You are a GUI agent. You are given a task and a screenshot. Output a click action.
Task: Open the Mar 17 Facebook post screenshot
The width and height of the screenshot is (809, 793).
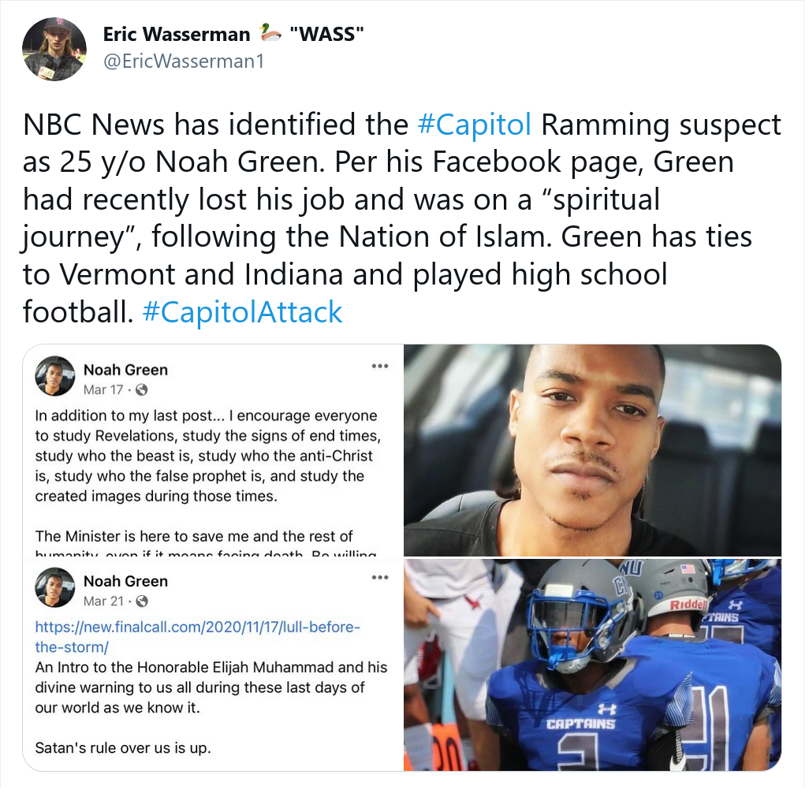point(213,450)
